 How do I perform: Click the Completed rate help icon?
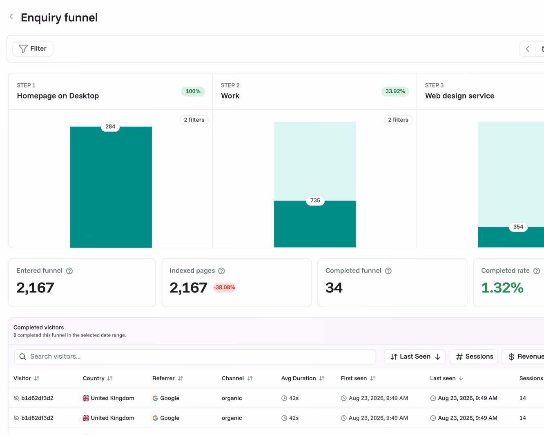coord(537,271)
